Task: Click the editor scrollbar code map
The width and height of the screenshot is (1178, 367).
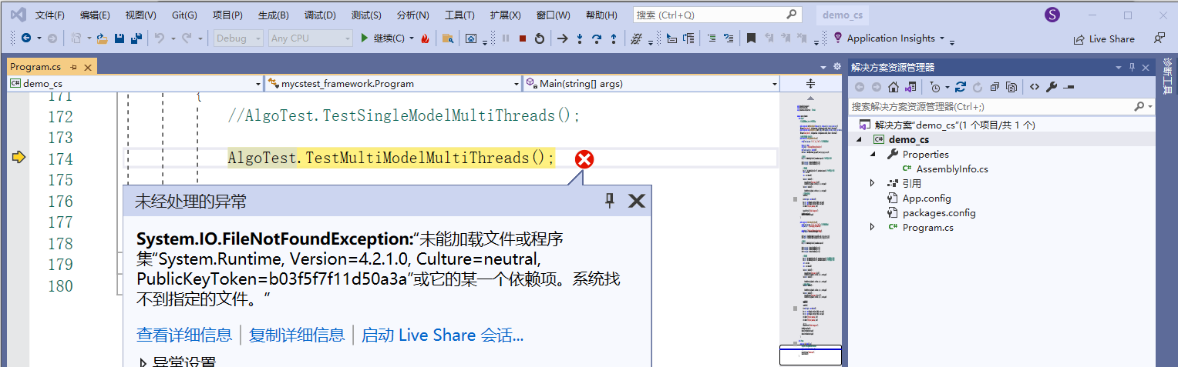Action: (810, 230)
